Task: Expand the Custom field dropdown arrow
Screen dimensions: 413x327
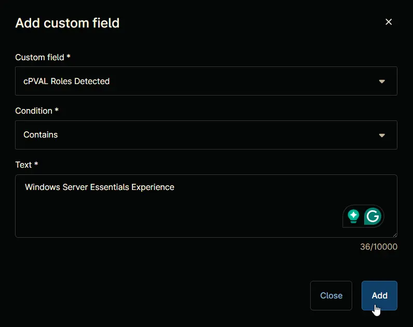Action: click(x=382, y=81)
